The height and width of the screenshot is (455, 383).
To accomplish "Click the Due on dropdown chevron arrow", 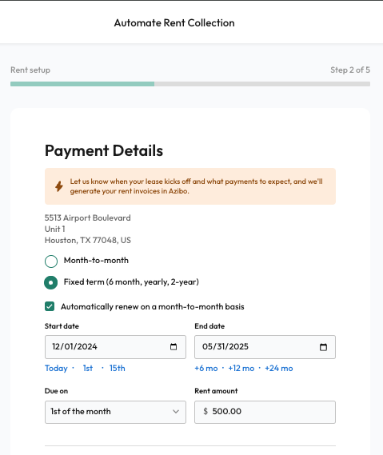I will (176, 412).
